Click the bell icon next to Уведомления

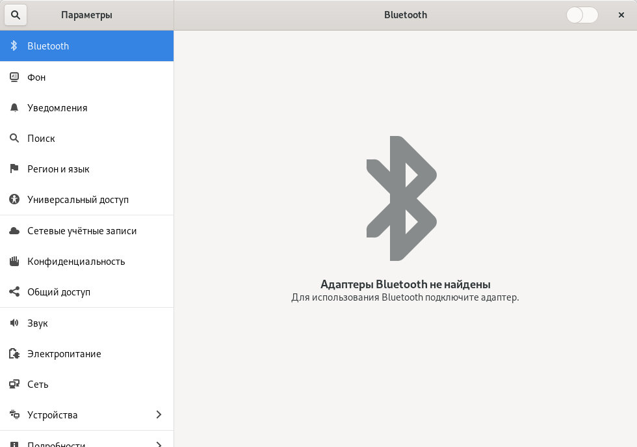click(x=14, y=108)
